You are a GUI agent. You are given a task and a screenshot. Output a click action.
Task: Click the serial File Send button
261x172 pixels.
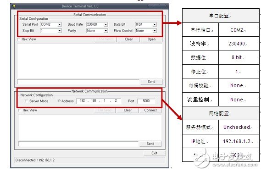(x=106, y=39)
